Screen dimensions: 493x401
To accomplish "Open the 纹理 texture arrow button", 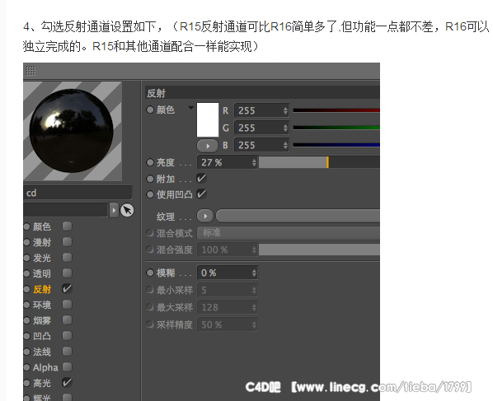I will click(x=205, y=216).
